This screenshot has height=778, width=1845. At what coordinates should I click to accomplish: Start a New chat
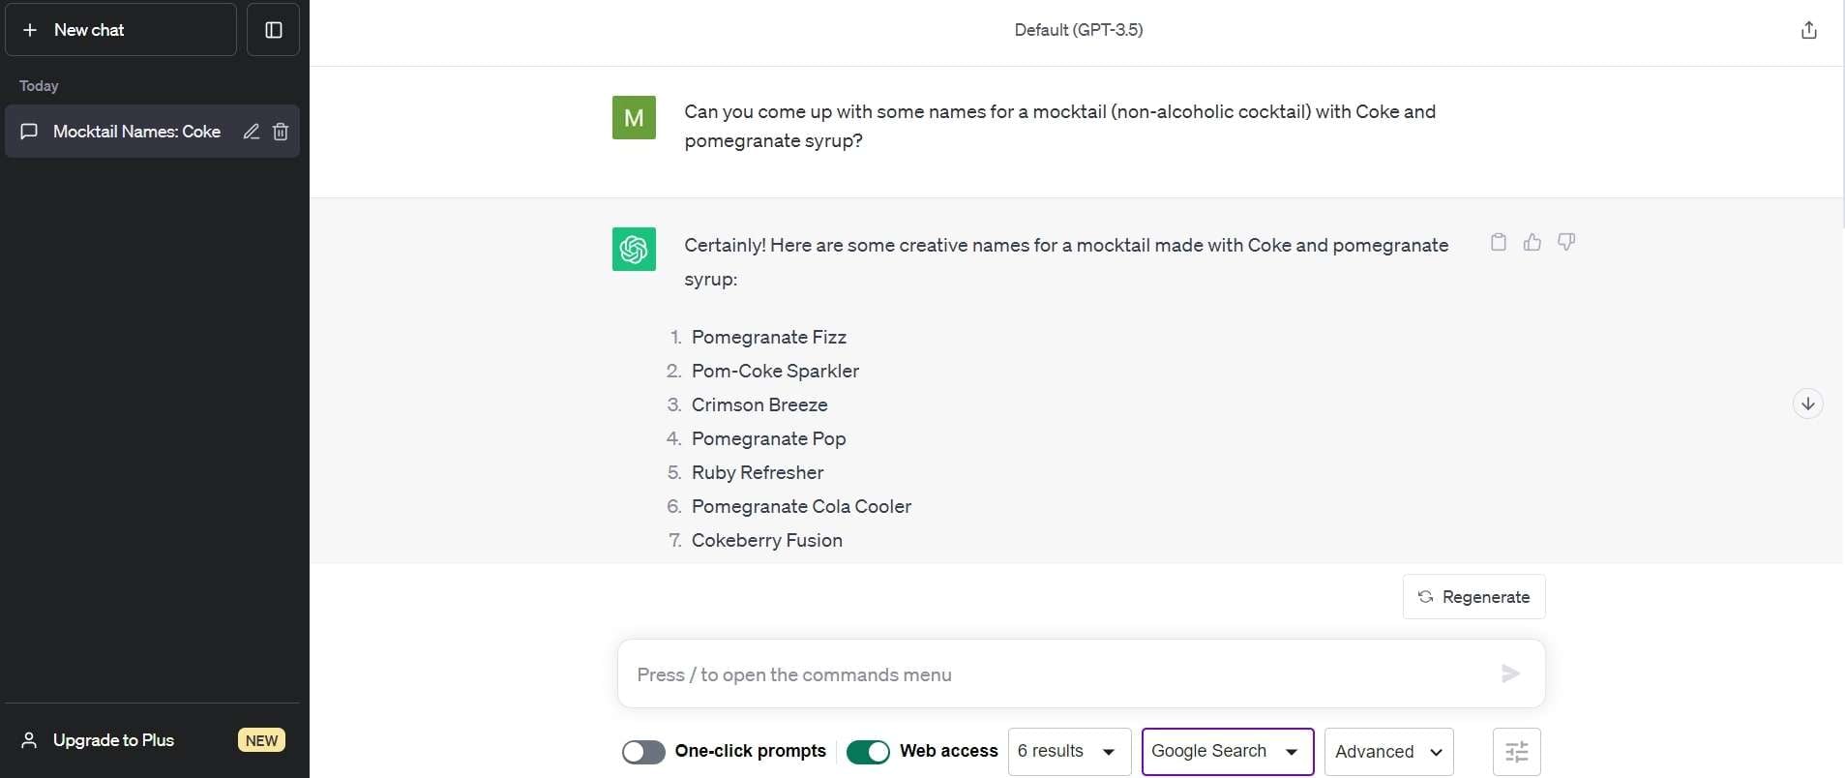coord(120,30)
